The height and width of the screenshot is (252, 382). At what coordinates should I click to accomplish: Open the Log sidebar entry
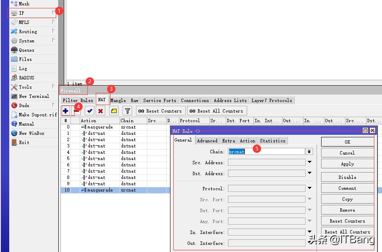coord(23,68)
